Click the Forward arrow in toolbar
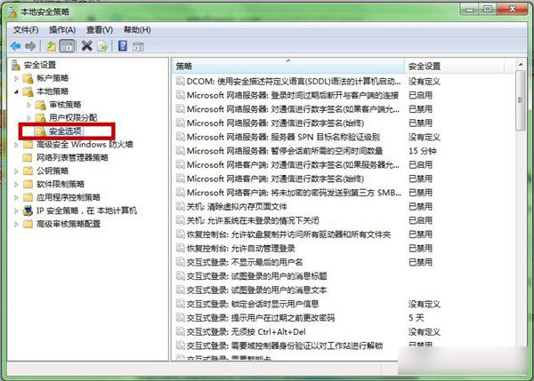 click(31, 45)
